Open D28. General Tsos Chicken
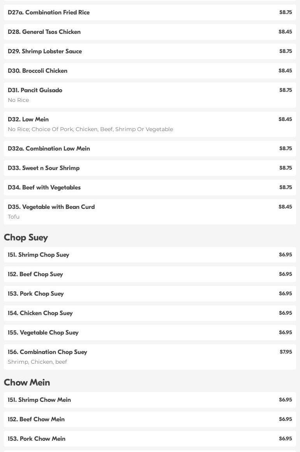The image size is (300, 452). pyautogui.click(x=44, y=32)
